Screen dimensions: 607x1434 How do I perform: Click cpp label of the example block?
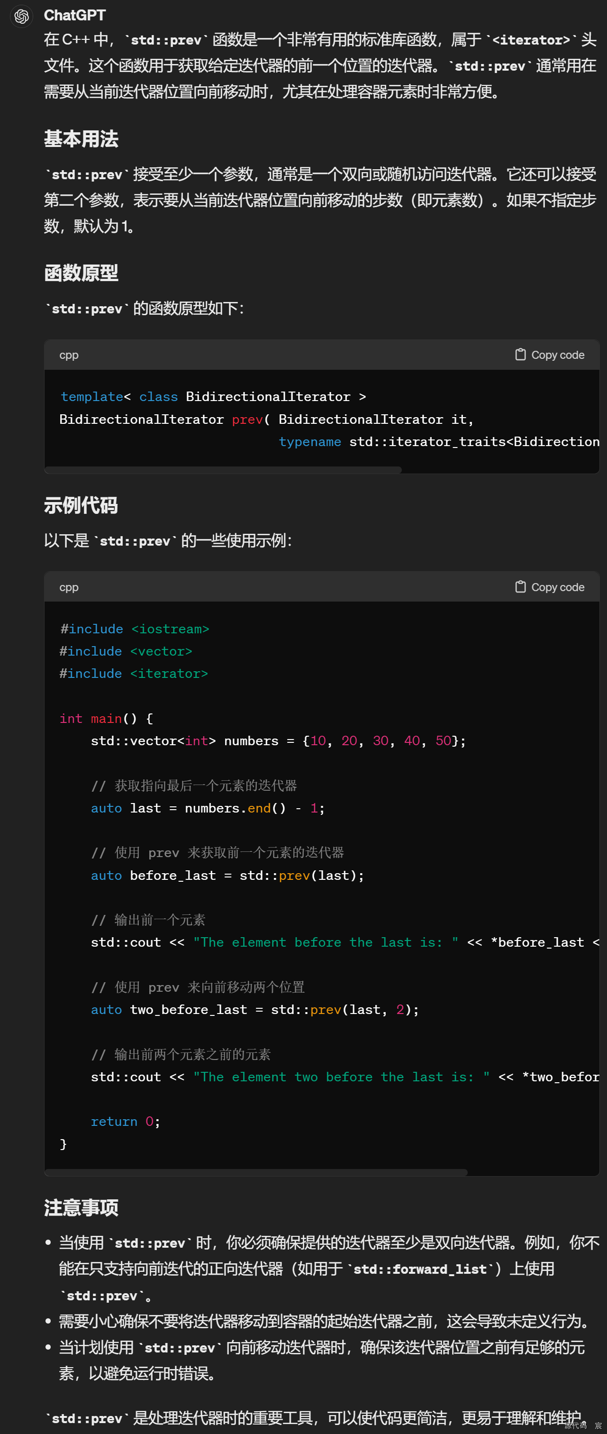point(69,587)
